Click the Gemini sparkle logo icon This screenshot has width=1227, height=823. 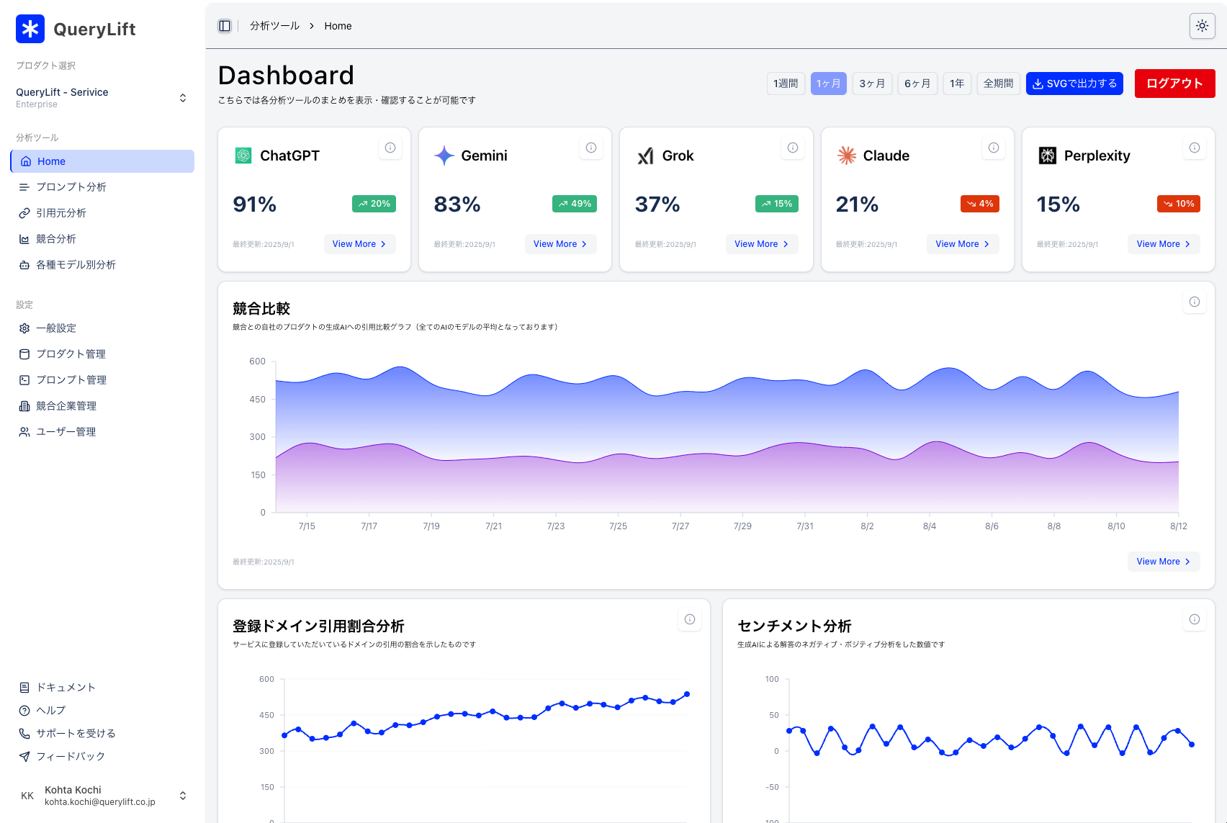tap(444, 156)
